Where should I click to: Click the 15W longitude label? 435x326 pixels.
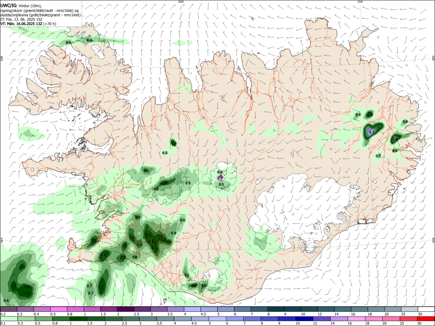coord(360,2)
